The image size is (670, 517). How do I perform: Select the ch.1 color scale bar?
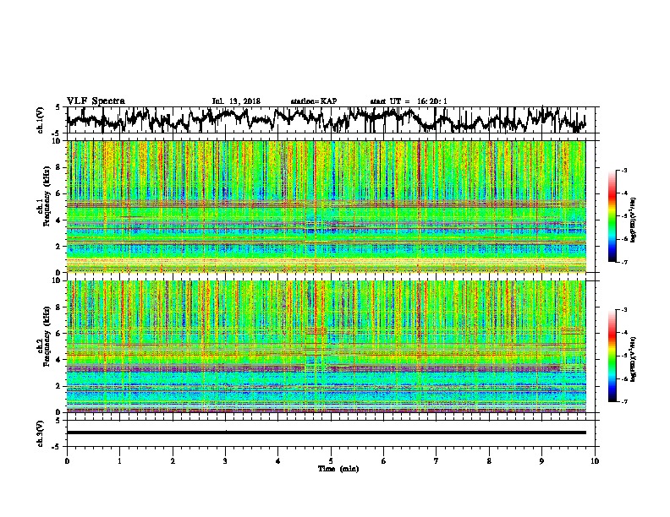612,216
